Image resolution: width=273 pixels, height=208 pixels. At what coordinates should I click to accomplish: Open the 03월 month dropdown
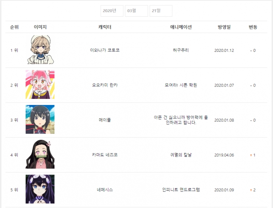(x=136, y=11)
